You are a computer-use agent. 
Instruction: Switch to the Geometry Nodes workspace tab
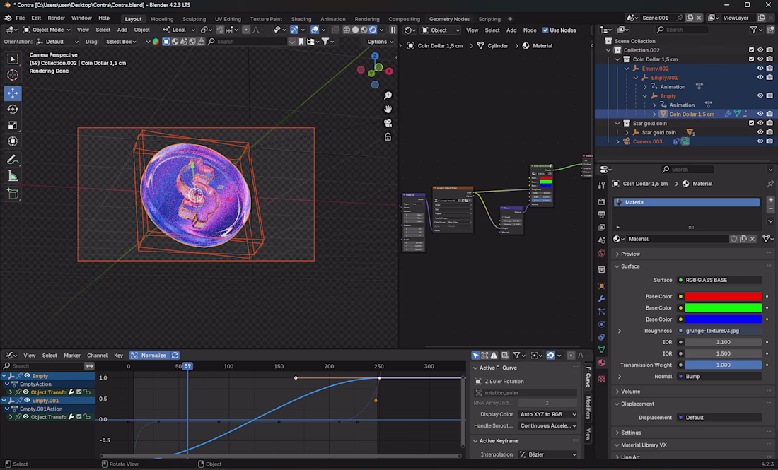click(449, 19)
